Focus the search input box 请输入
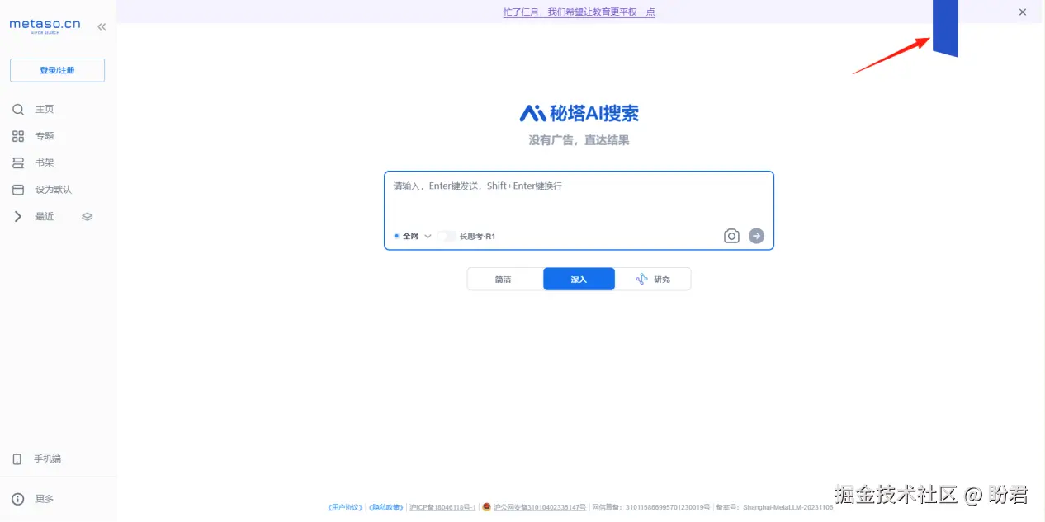The width and height of the screenshot is (1045, 522). pyautogui.click(x=579, y=186)
